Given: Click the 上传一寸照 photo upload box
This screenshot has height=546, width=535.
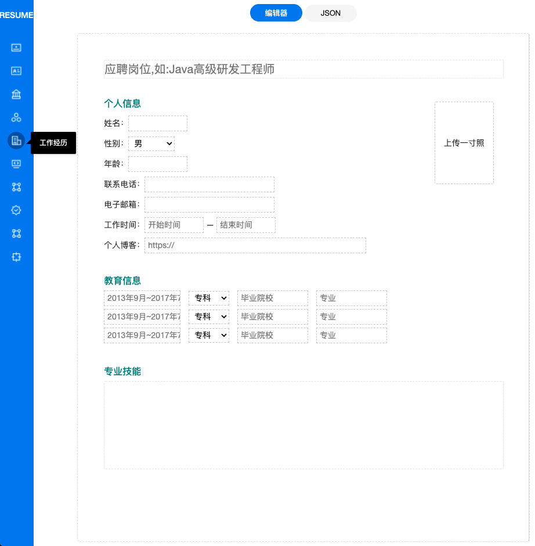Looking at the screenshot, I should pyautogui.click(x=464, y=143).
